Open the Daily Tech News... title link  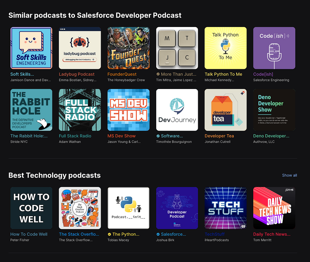click(x=272, y=234)
